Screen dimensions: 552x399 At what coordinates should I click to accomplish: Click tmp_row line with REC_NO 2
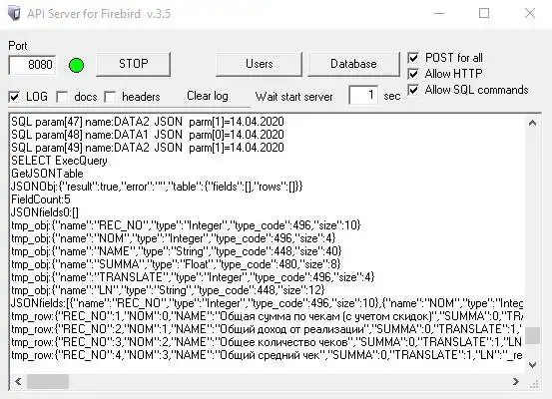[x=267, y=329]
